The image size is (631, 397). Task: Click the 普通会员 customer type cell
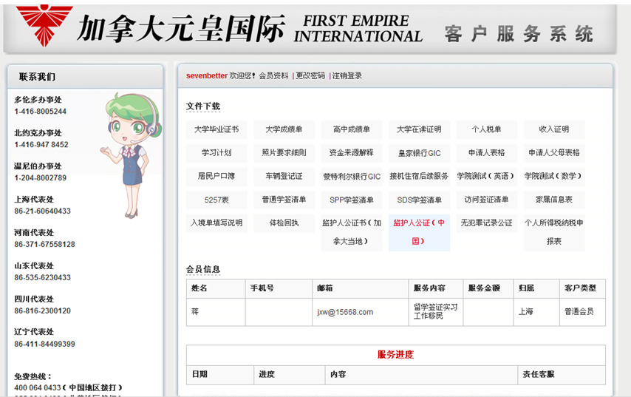tap(582, 312)
